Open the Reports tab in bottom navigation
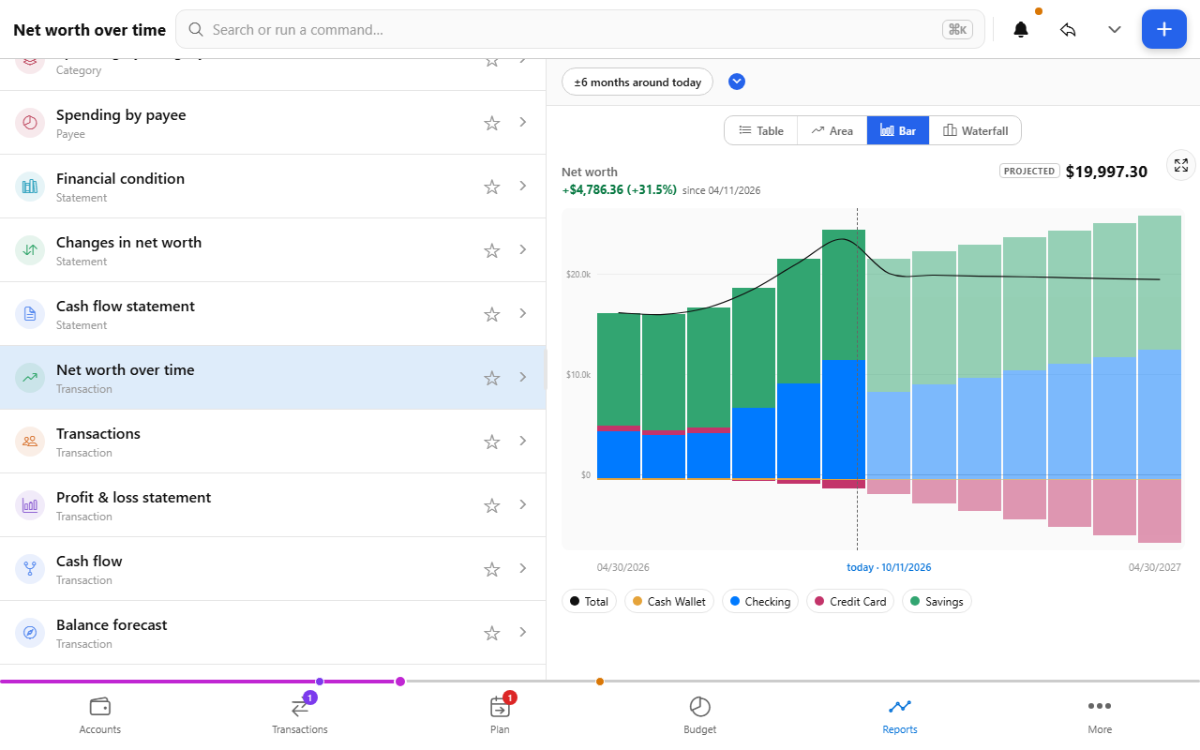Image resolution: width=1200 pixels, height=750 pixels. (x=900, y=715)
